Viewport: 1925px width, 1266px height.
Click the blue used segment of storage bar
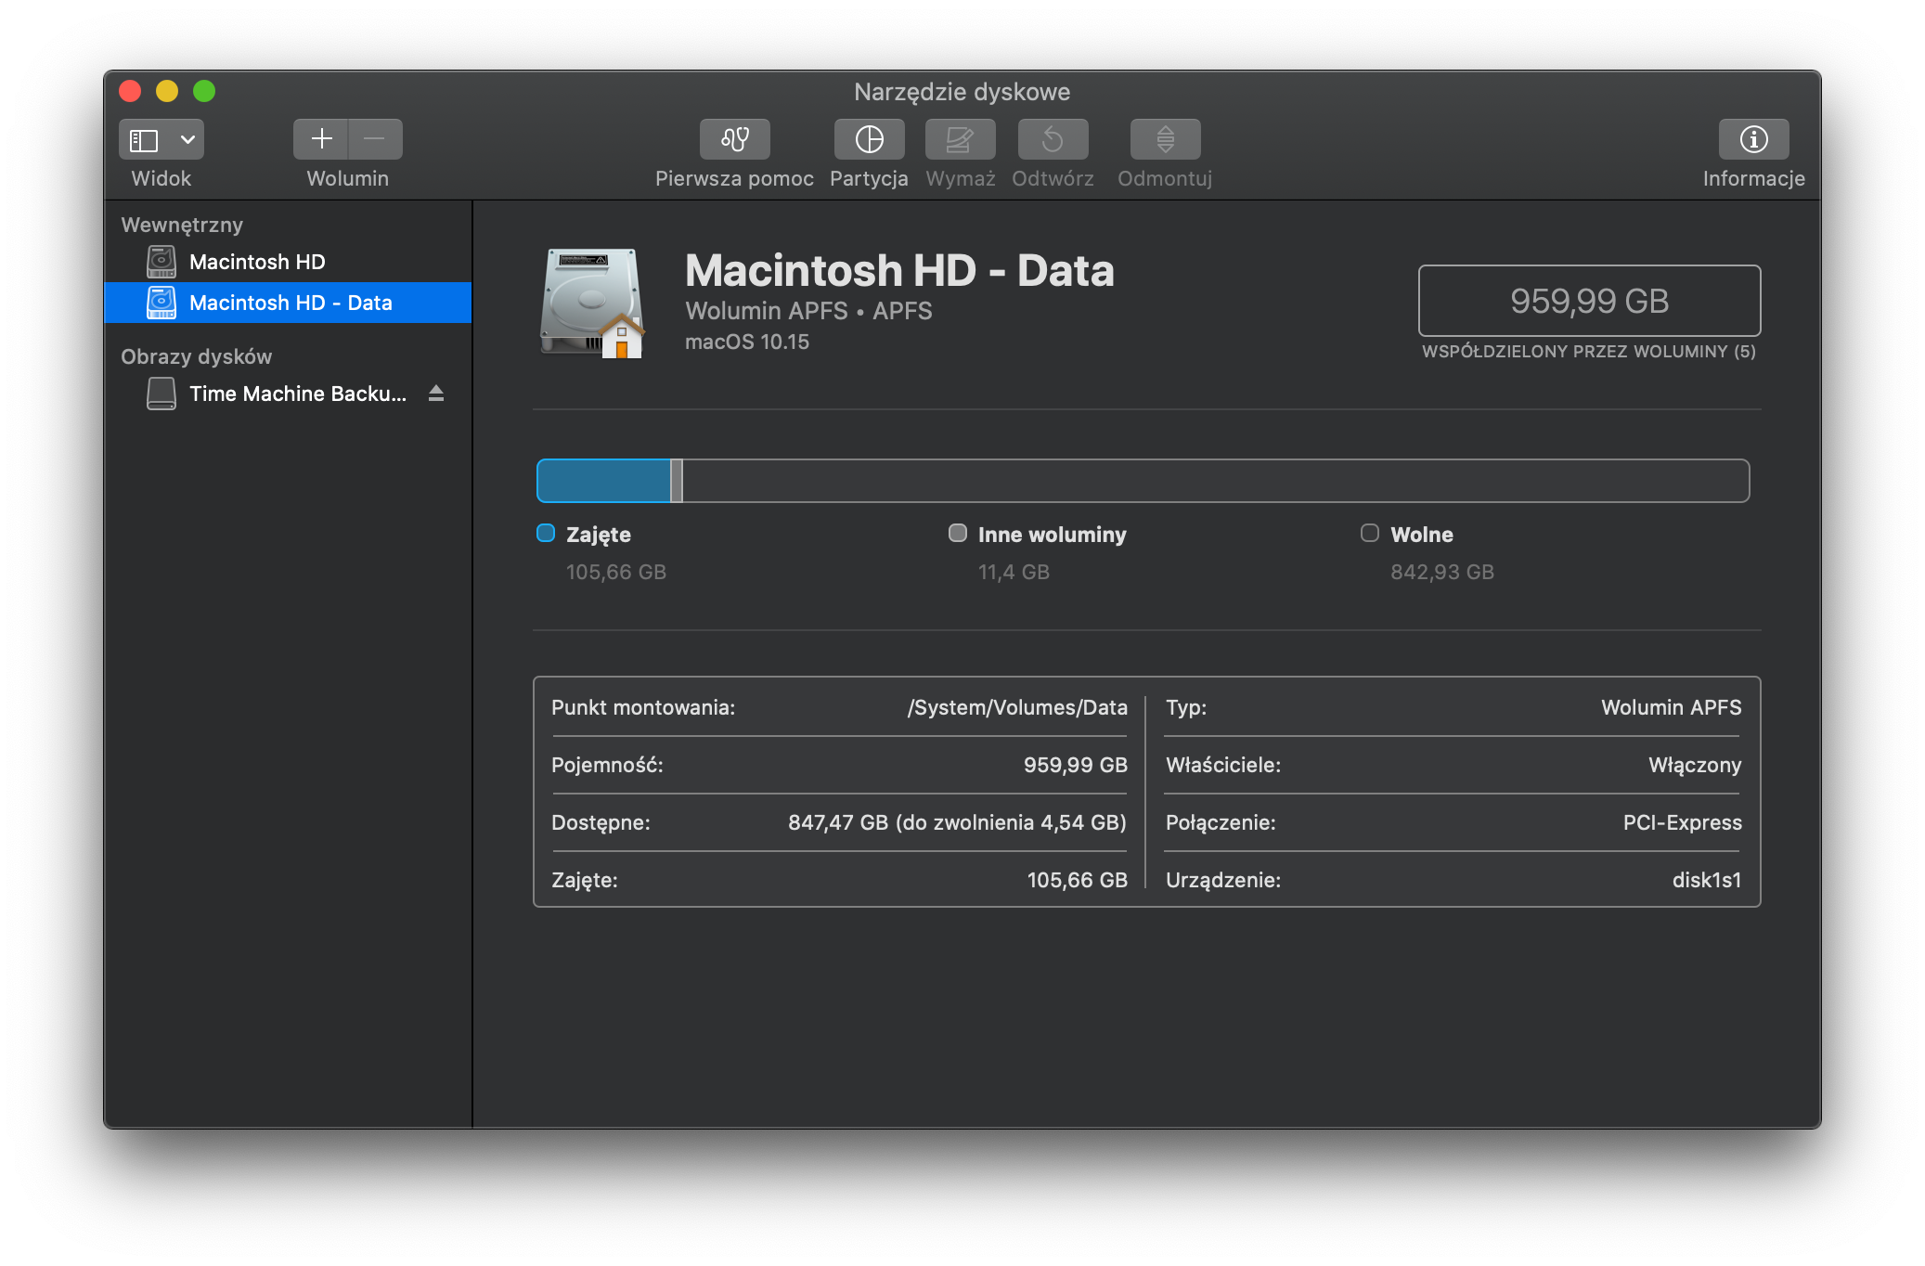click(603, 481)
